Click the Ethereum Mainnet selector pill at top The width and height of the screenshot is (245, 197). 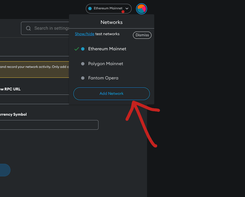pyautogui.click(x=108, y=9)
